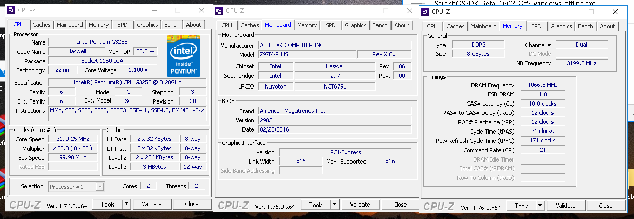Click the Level 3 cache value 3 MBytes
Screen dimensions: 634x219
(155, 167)
